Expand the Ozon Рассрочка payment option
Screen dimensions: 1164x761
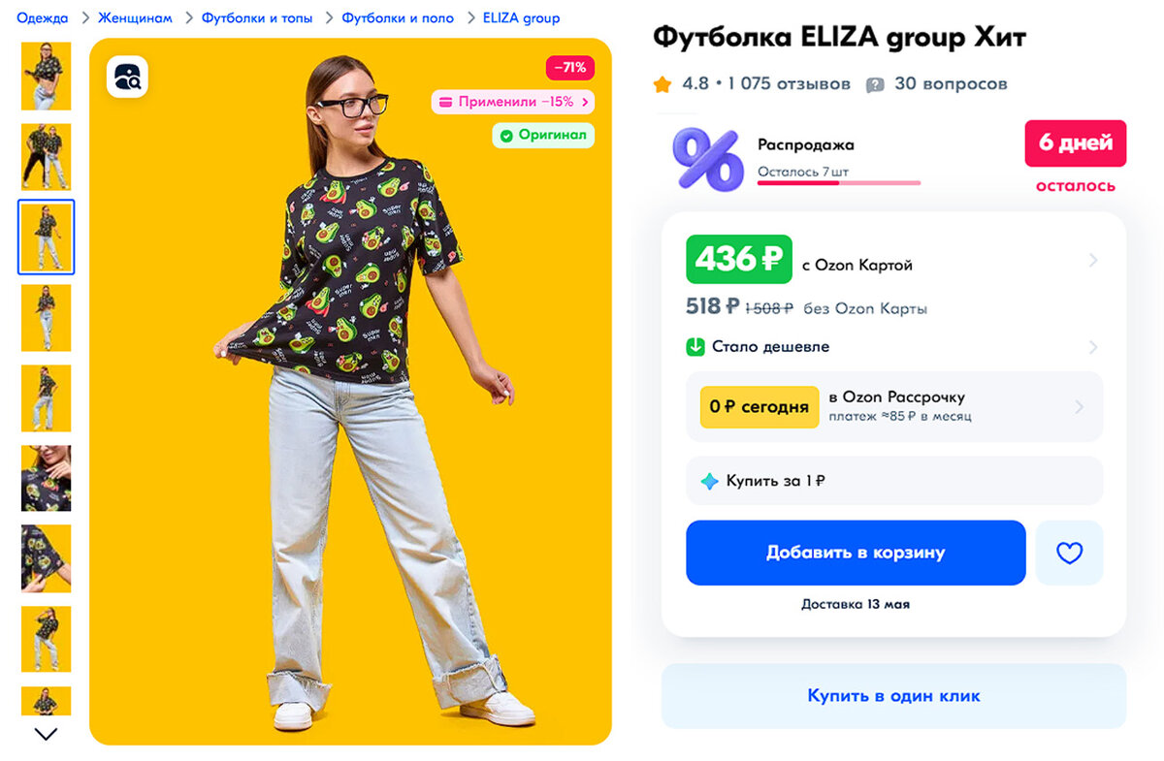pyautogui.click(x=892, y=405)
